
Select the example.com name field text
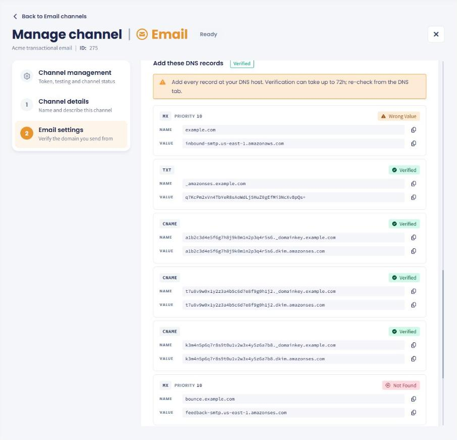click(200, 130)
